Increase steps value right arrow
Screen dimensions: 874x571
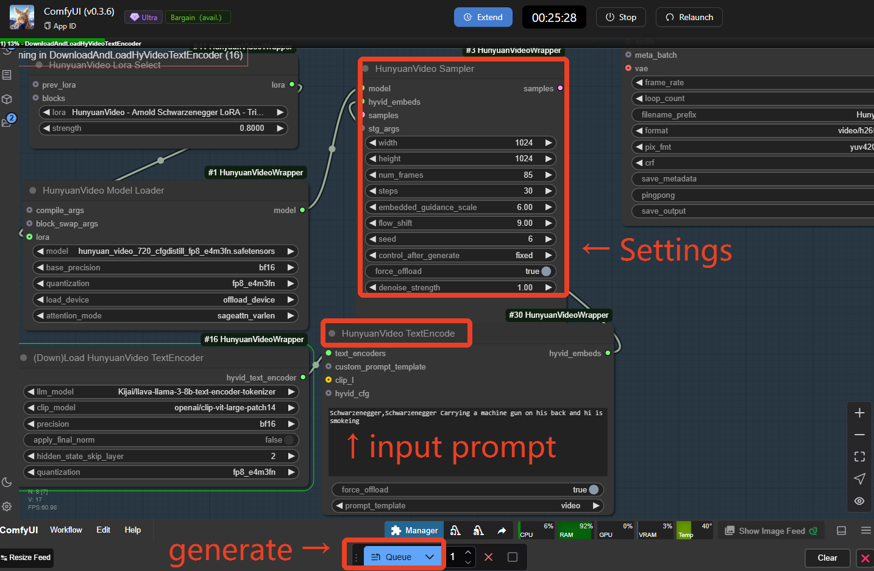tap(549, 191)
